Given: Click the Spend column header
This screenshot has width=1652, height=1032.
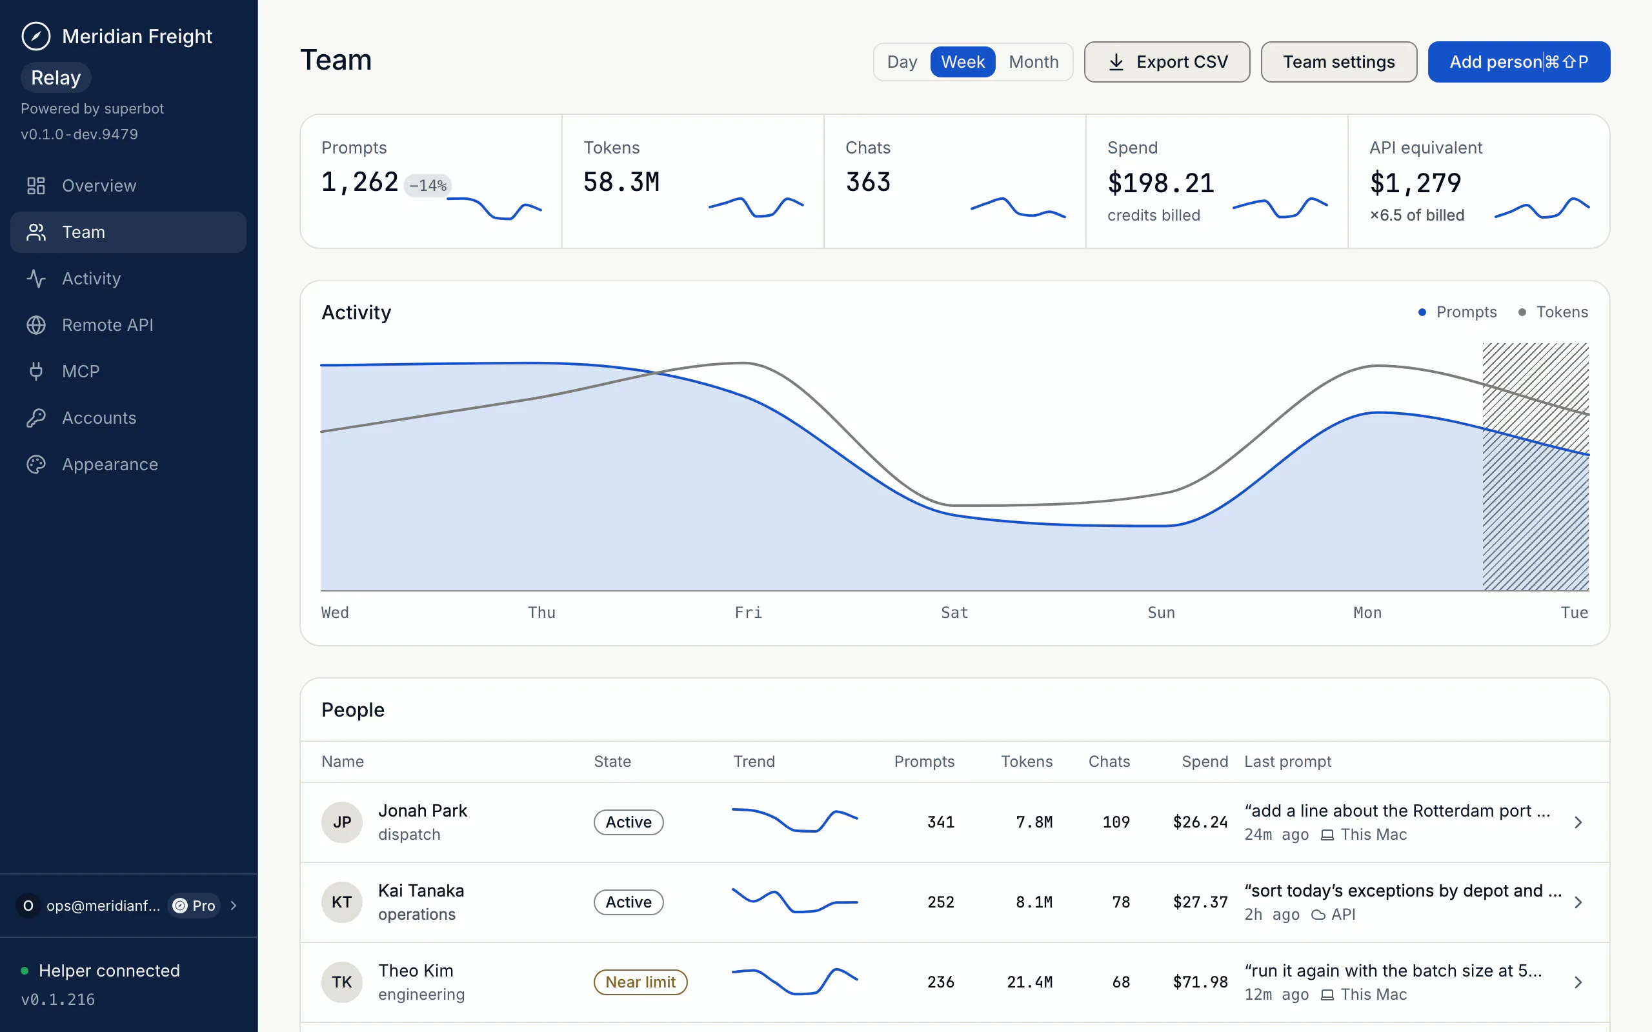Looking at the screenshot, I should (1205, 762).
